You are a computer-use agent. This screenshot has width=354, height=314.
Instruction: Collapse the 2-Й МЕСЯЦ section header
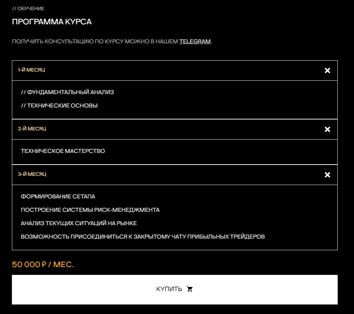click(x=32, y=129)
